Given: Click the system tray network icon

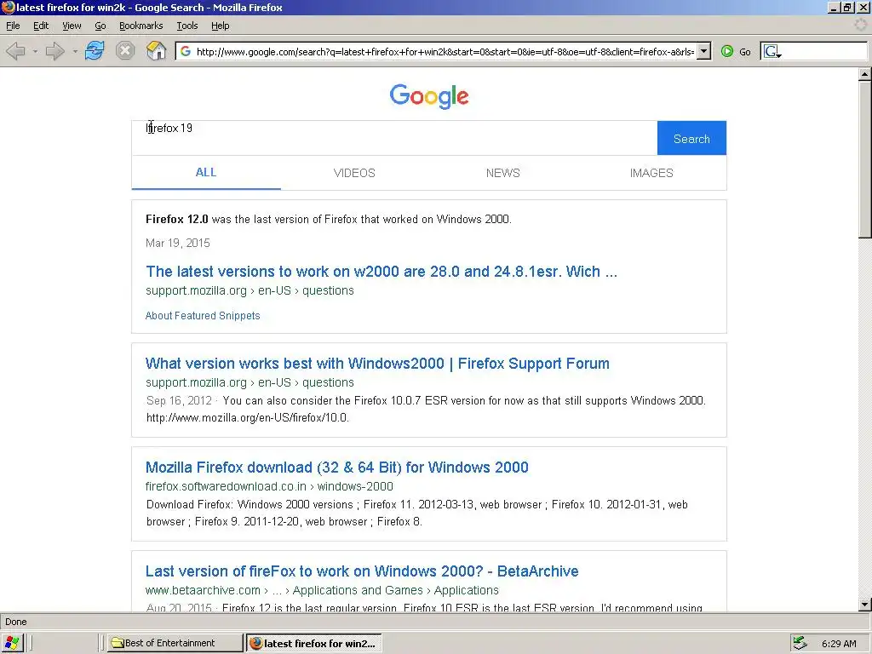Looking at the screenshot, I should 800,643.
